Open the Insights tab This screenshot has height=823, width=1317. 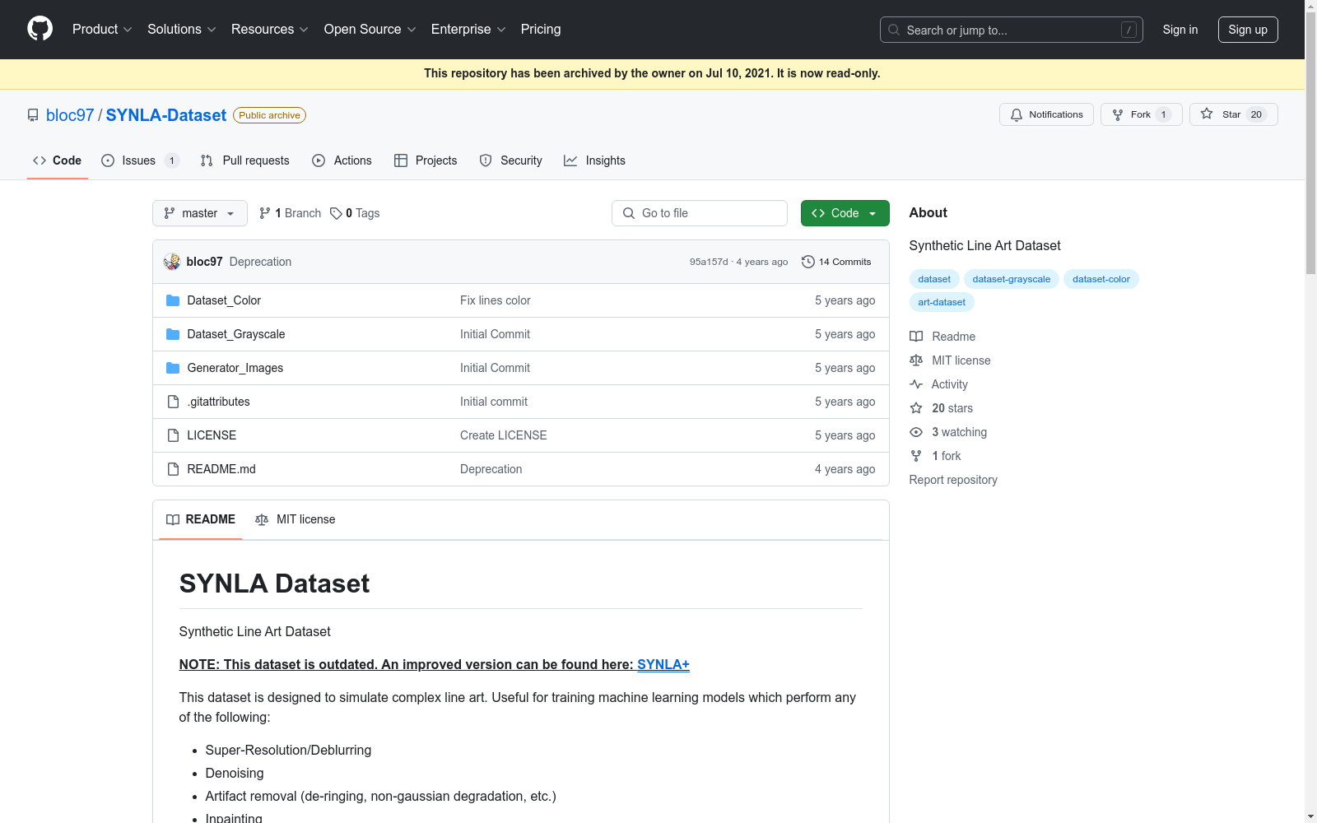594,160
